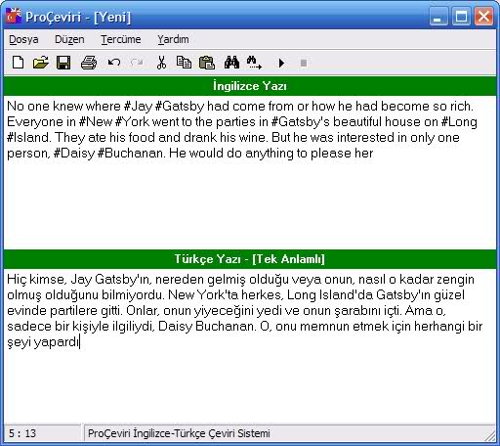Save the document with the floppy disk icon
The image size is (500, 446).
[x=63, y=63]
